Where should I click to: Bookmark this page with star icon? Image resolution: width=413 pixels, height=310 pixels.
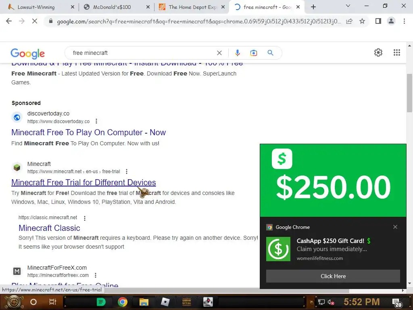[363, 21]
